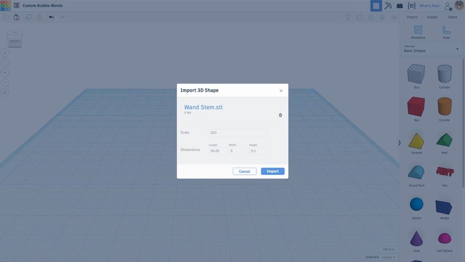Open the Bricks mode
This screenshot has height=262, width=465.
[400, 5]
